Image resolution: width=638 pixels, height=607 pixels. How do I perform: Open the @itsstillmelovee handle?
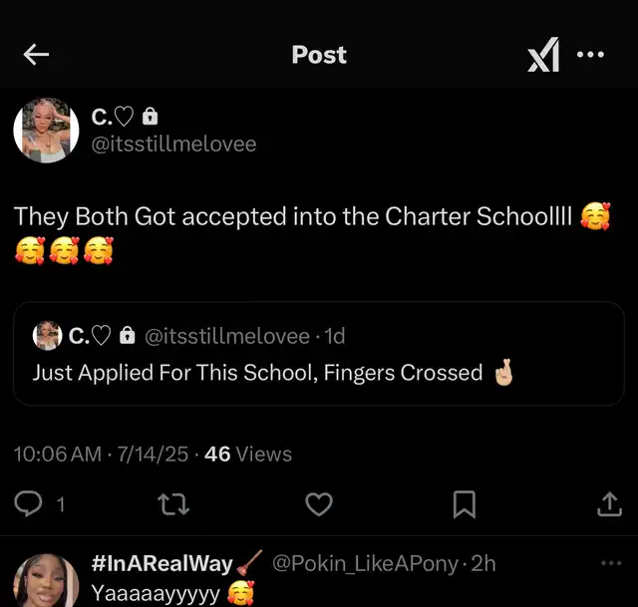click(174, 144)
